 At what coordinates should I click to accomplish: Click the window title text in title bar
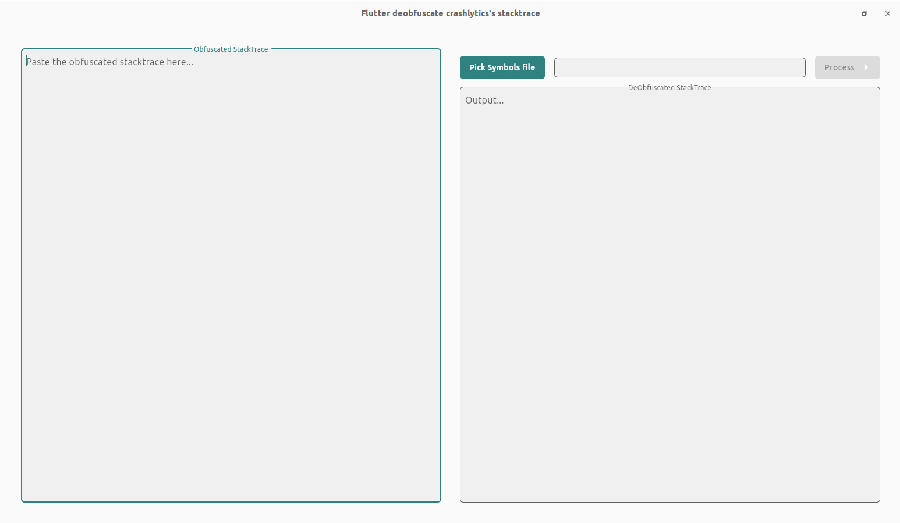pos(450,13)
